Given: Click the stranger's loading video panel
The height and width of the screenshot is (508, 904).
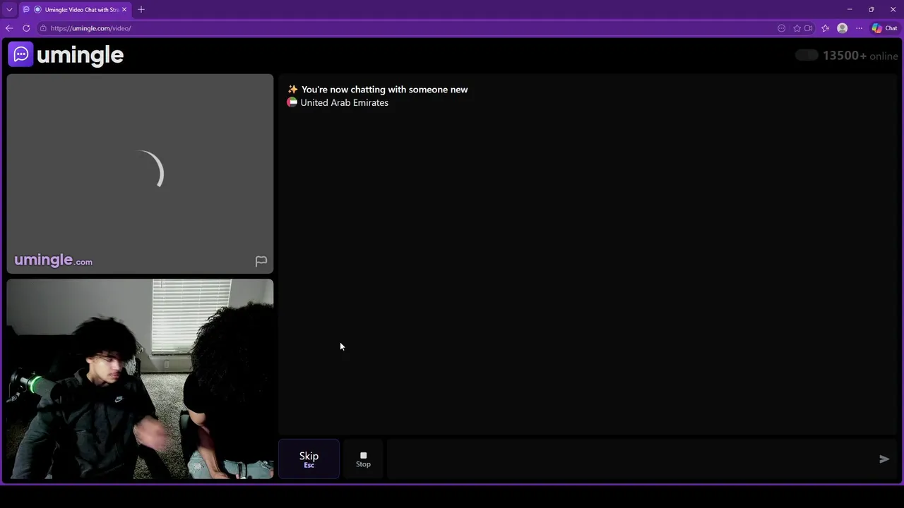Looking at the screenshot, I should click(140, 174).
